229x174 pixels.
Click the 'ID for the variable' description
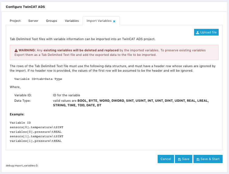tap(67, 95)
